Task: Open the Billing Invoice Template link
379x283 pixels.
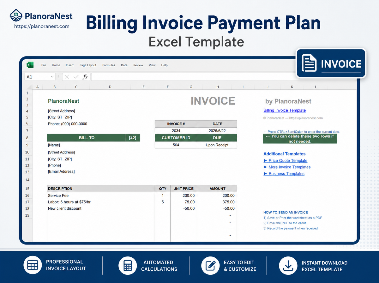Action: (285, 110)
